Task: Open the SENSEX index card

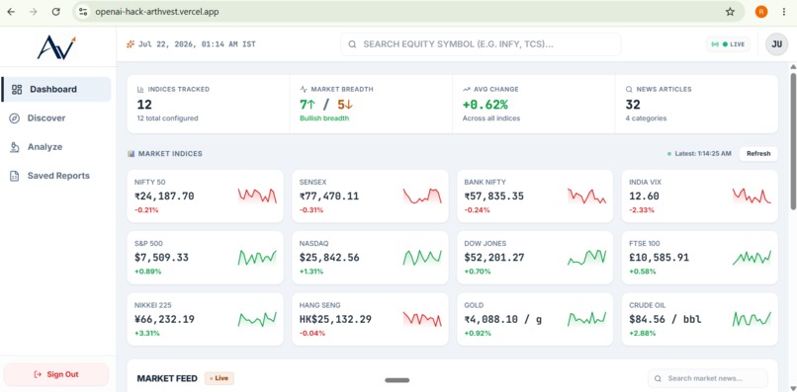Action: [370, 196]
